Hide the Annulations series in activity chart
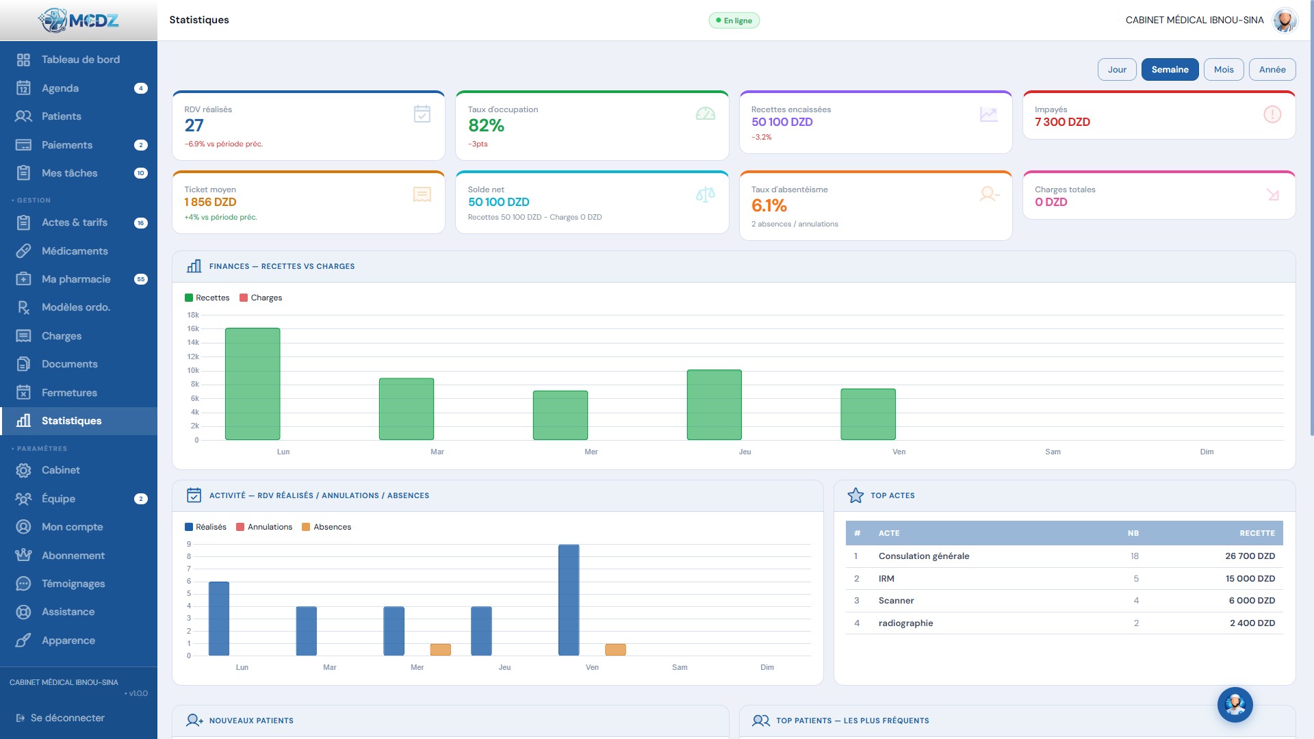 coord(264,527)
